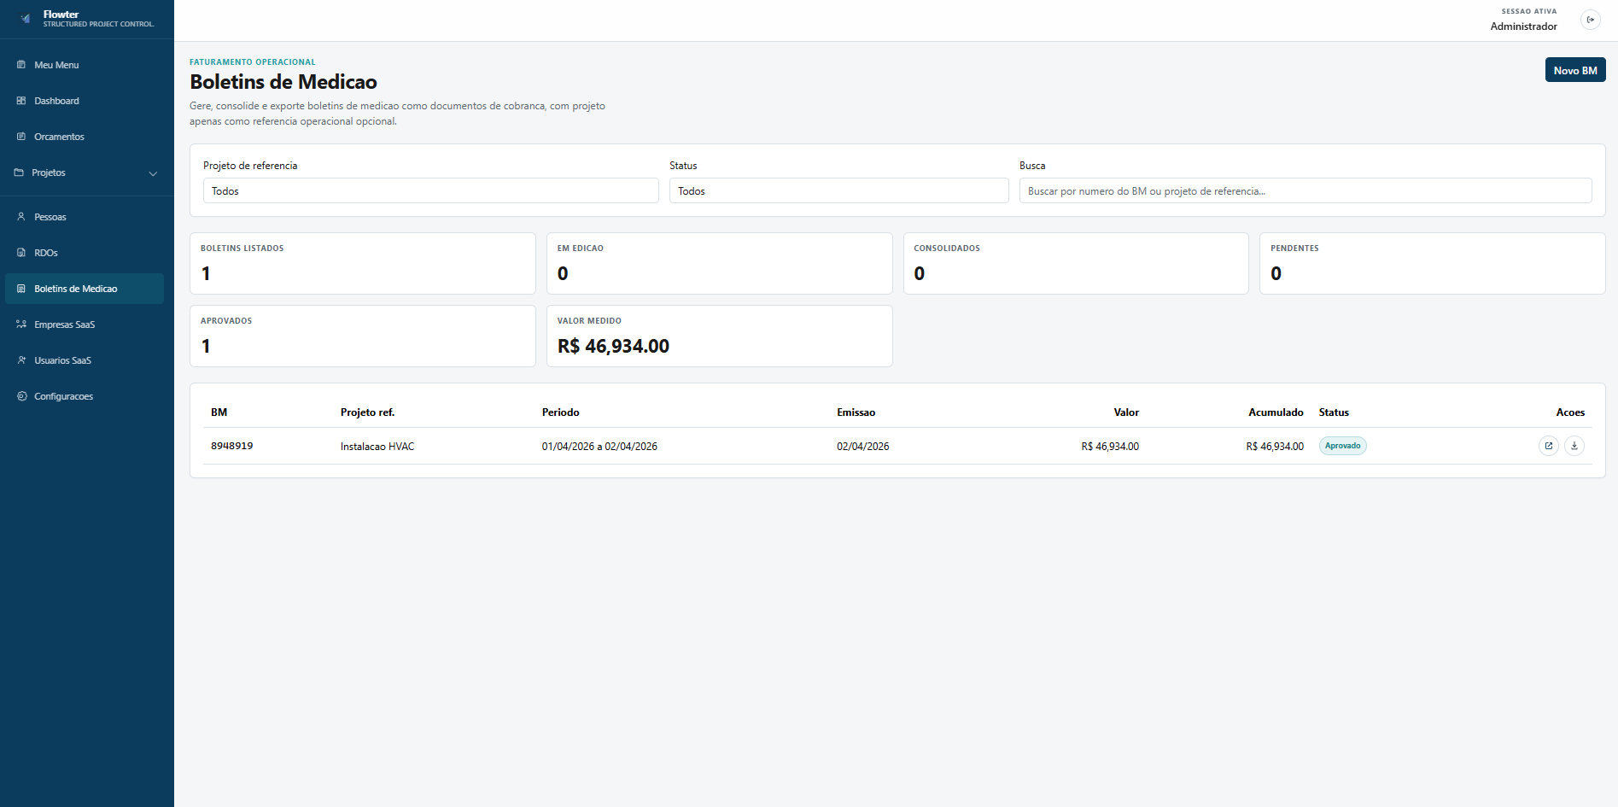The image size is (1618, 807).
Task: Download BM 8948919 using download icon
Action: click(1574, 446)
